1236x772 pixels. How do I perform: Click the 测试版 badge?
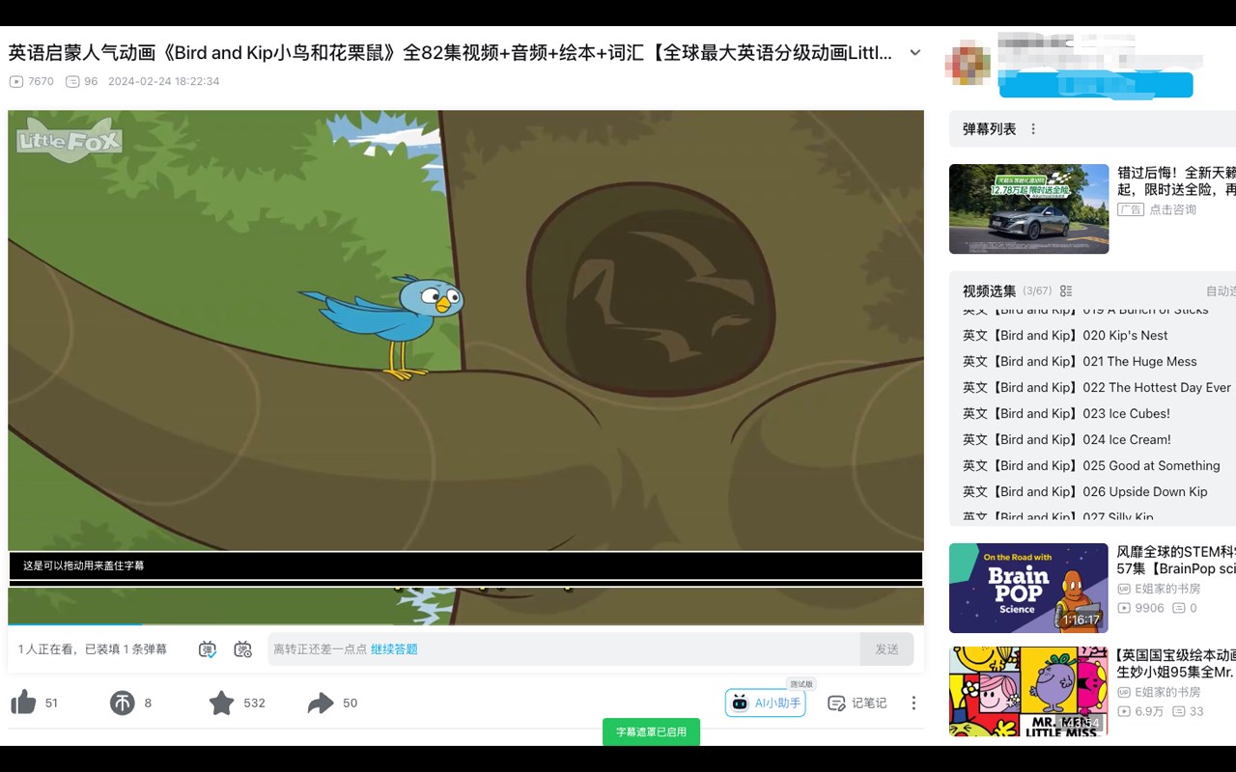(801, 684)
